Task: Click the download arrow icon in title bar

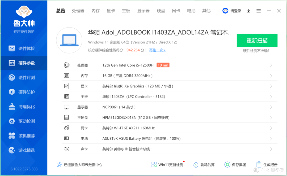Action: click(248, 11)
